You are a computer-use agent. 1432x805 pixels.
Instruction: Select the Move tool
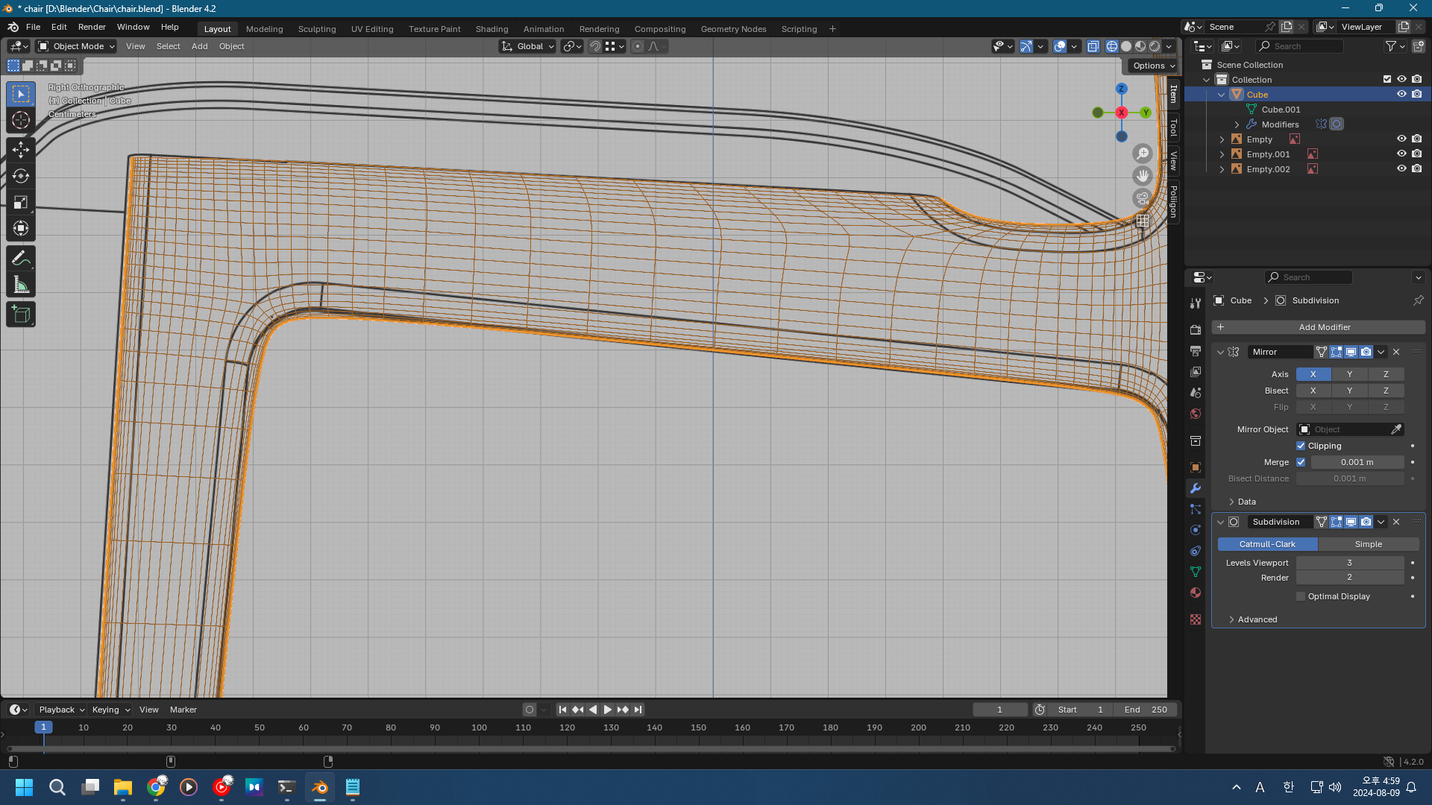point(21,150)
